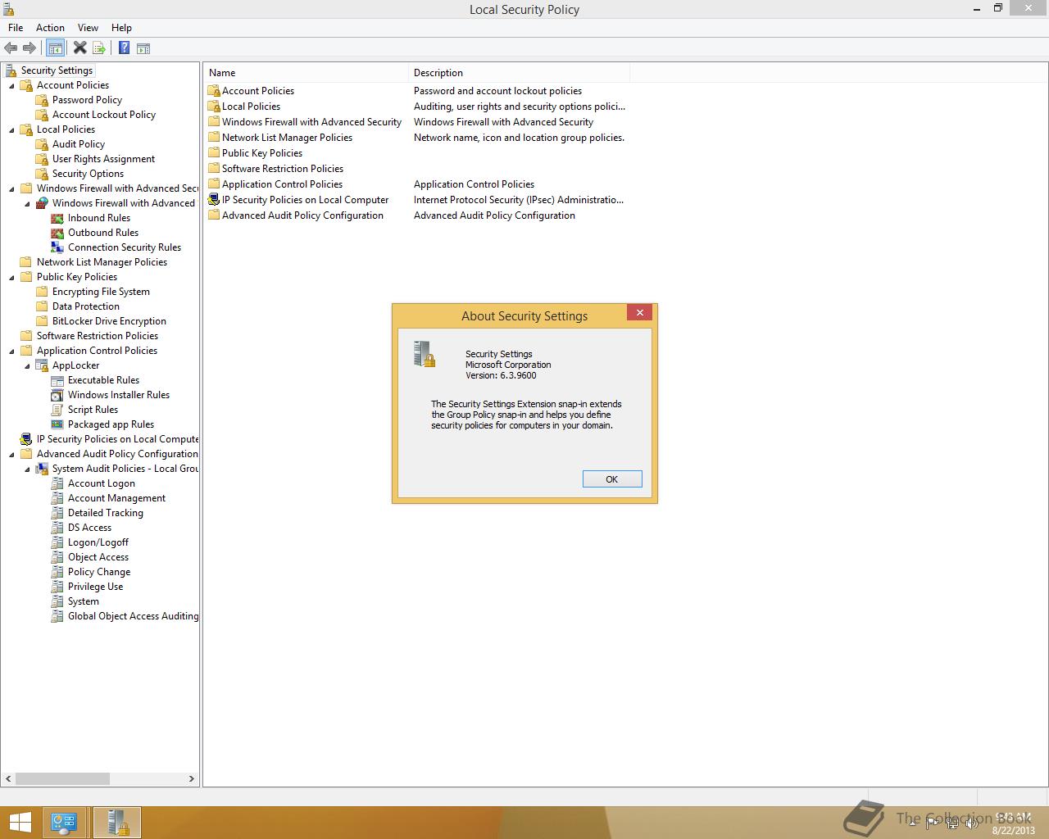Select Global Object Access Auditing in tree

[133, 616]
